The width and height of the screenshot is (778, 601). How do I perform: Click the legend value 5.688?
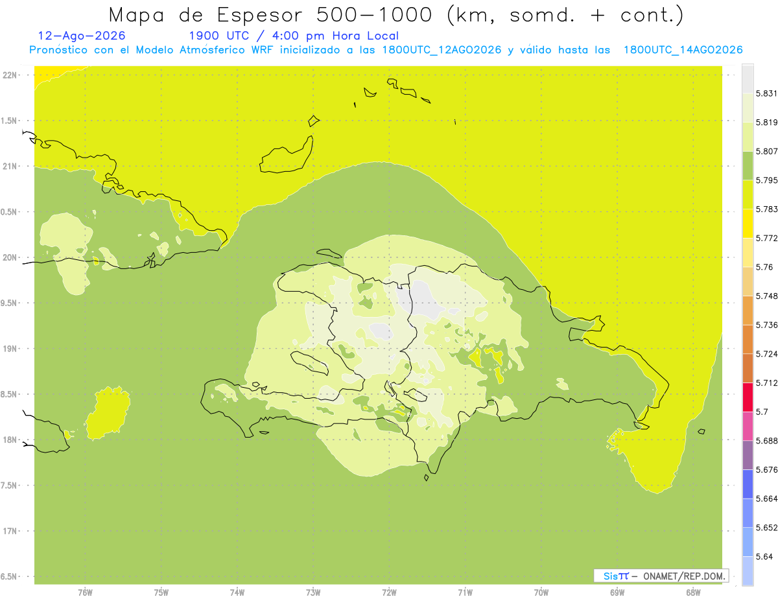coord(766,441)
